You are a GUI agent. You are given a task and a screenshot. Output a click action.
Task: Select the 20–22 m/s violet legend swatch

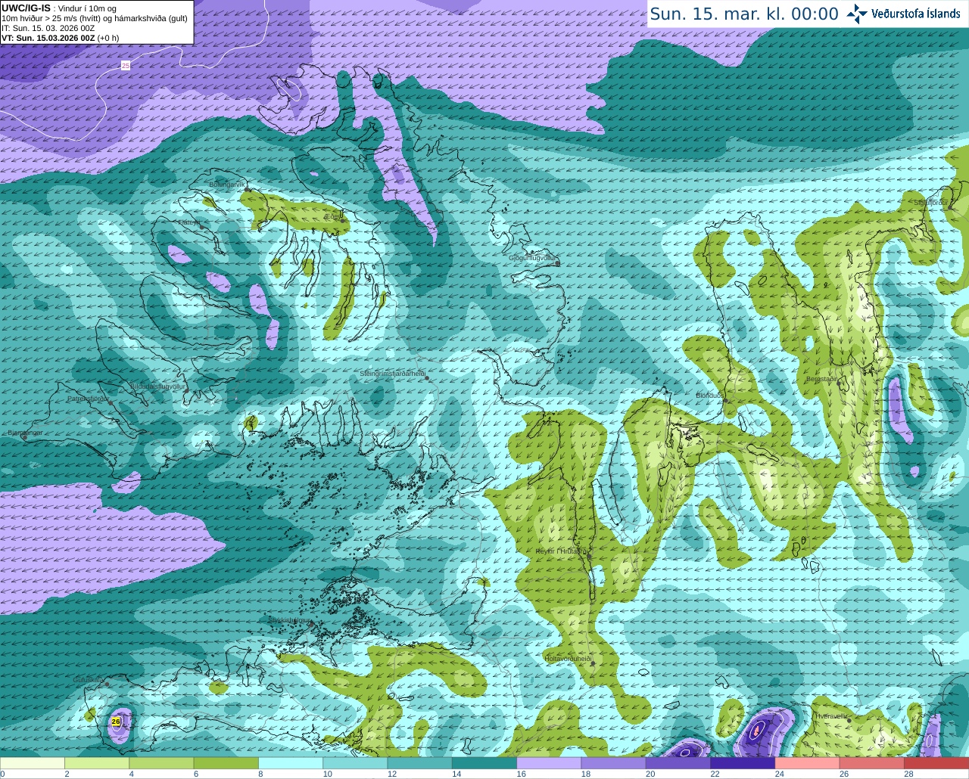tap(678, 763)
